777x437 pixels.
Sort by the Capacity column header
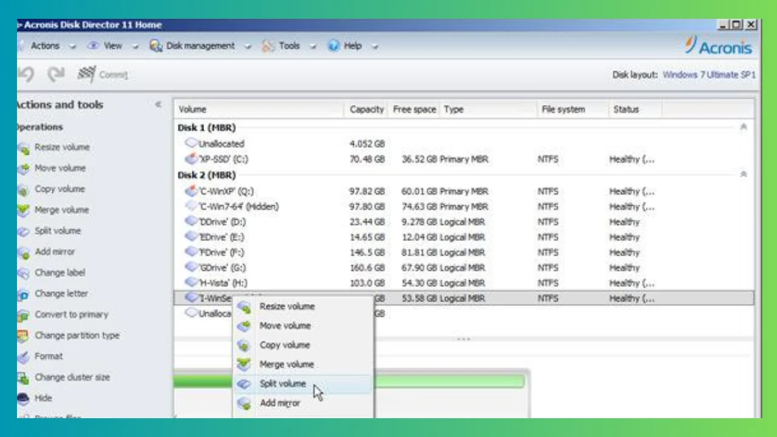tap(367, 110)
